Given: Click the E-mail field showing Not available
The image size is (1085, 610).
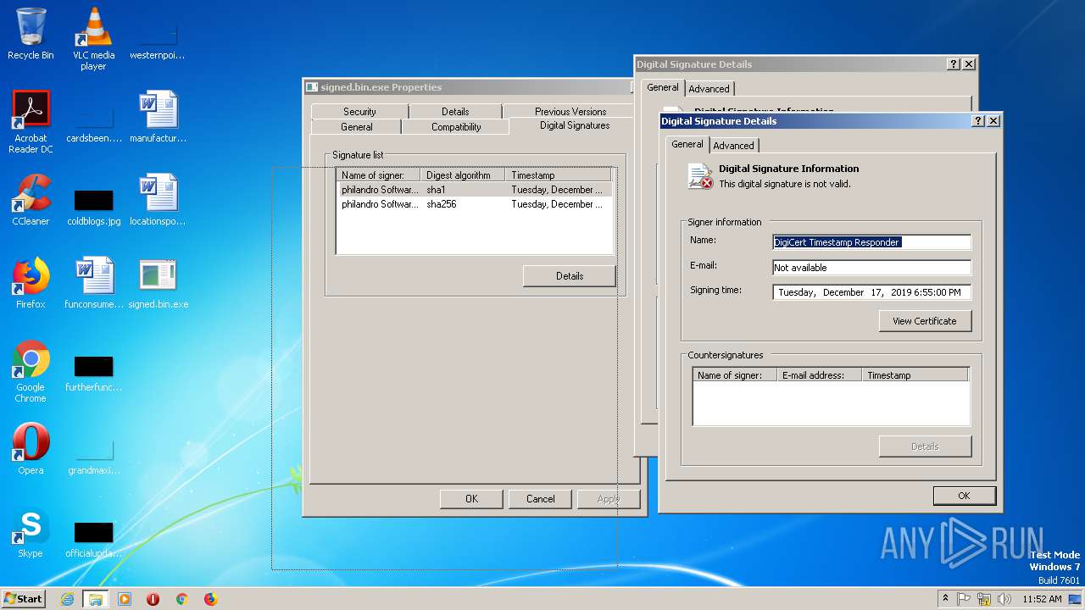Looking at the screenshot, I should click(871, 268).
